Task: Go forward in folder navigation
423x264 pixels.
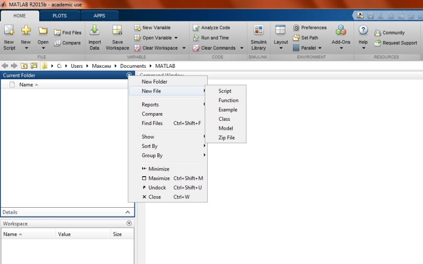Action: tap(14, 66)
